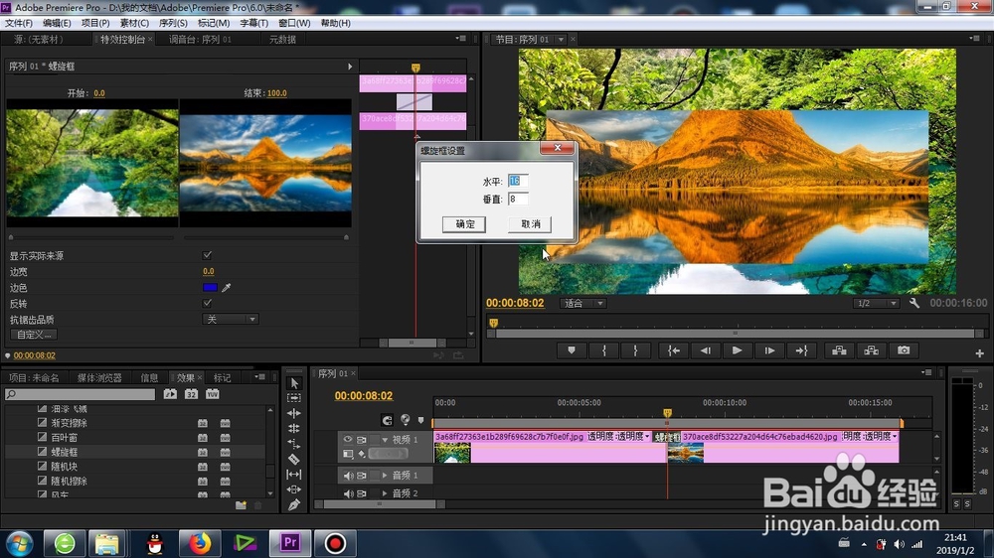The width and height of the screenshot is (994, 558).
Task: Click 边宽 value 0.0
Action: 209,271
